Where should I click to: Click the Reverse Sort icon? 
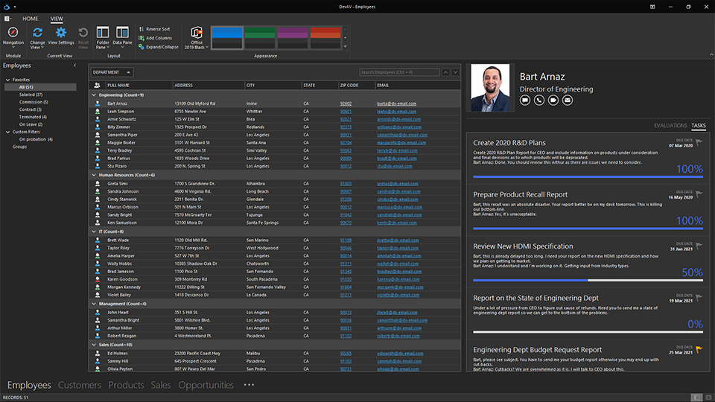point(142,29)
